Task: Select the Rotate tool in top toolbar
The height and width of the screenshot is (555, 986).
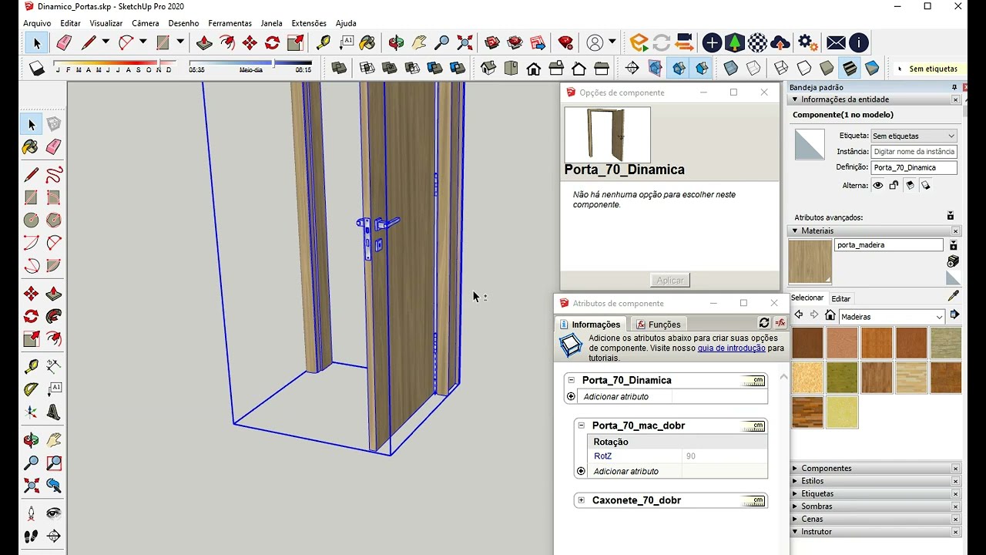Action: (x=273, y=42)
